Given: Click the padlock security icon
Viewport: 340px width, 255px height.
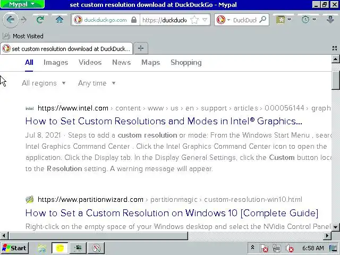Looking at the screenshot, I should (134, 20).
